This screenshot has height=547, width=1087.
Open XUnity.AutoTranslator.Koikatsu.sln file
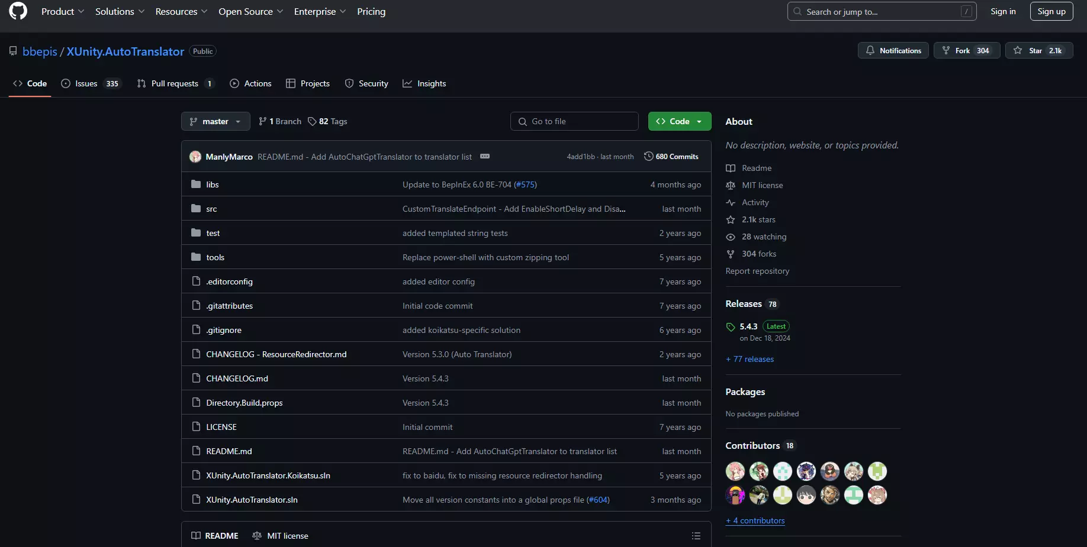pyautogui.click(x=268, y=475)
